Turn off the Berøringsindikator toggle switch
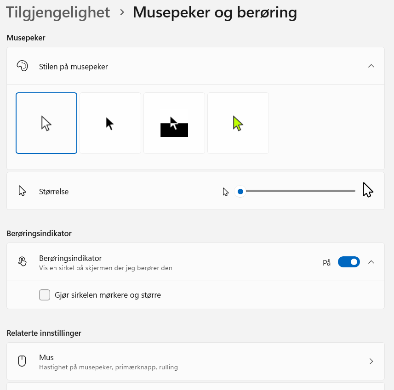394x390 pixels. 348,262
